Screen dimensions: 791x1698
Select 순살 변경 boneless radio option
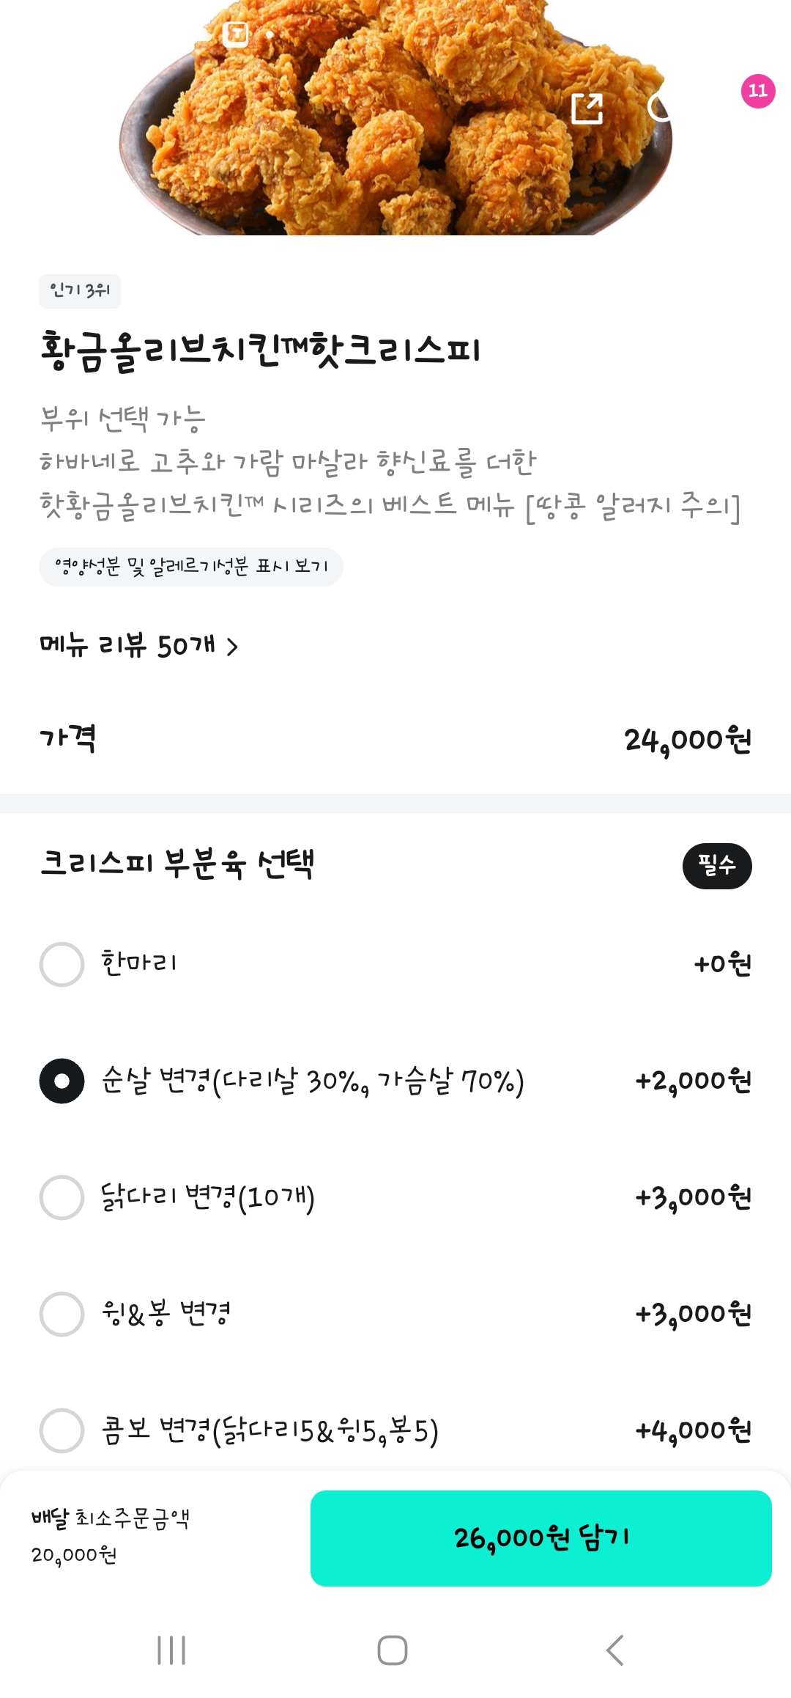(x=62, y=1081)
